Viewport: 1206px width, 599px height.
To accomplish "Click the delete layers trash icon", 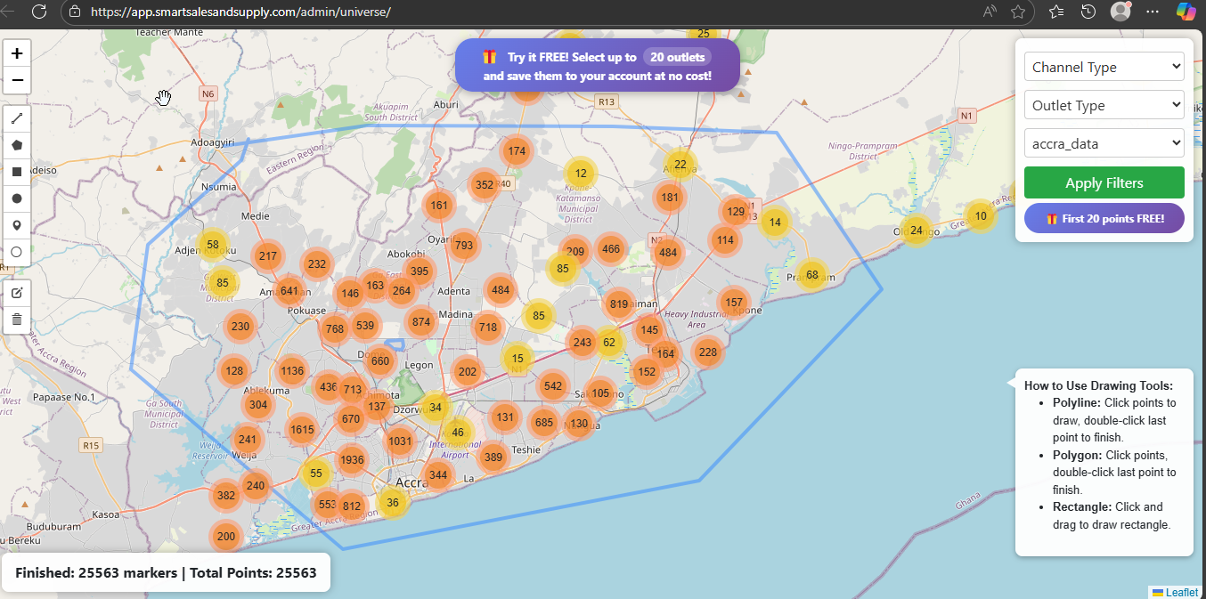I will pos(17,320).
